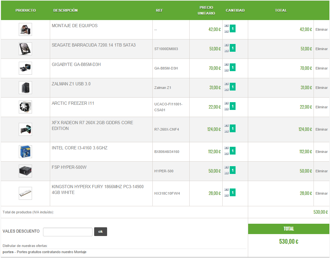Select the quantity box for FSP Hyper-500W
This screenshot has width=331, height=258.
[233, 170]
